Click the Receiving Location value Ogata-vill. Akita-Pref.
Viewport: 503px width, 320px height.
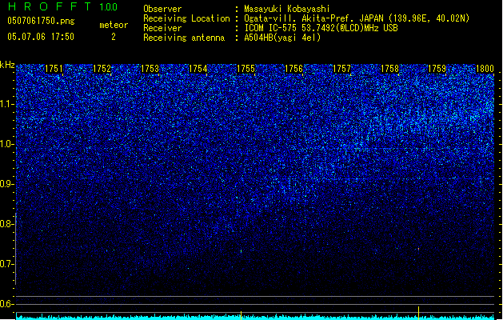(299, 18)
